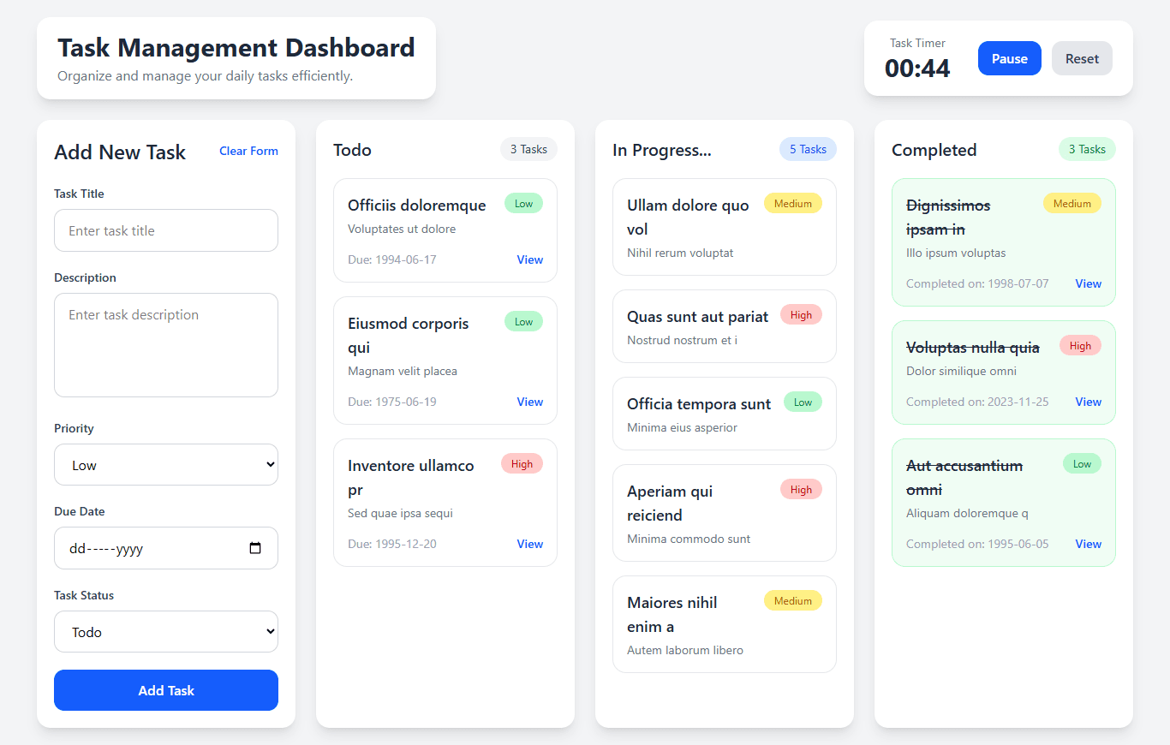Viewport: 1170px width, 745px height.
Task: Click the Add Task button
Action: coord(166,690)
